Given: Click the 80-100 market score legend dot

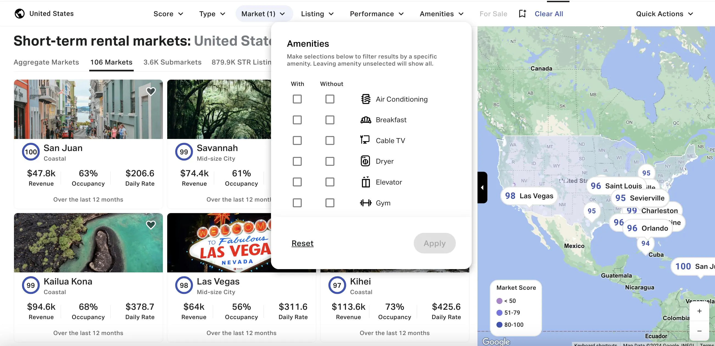Looking at the screenshot, I should click(x=499, y=325).
